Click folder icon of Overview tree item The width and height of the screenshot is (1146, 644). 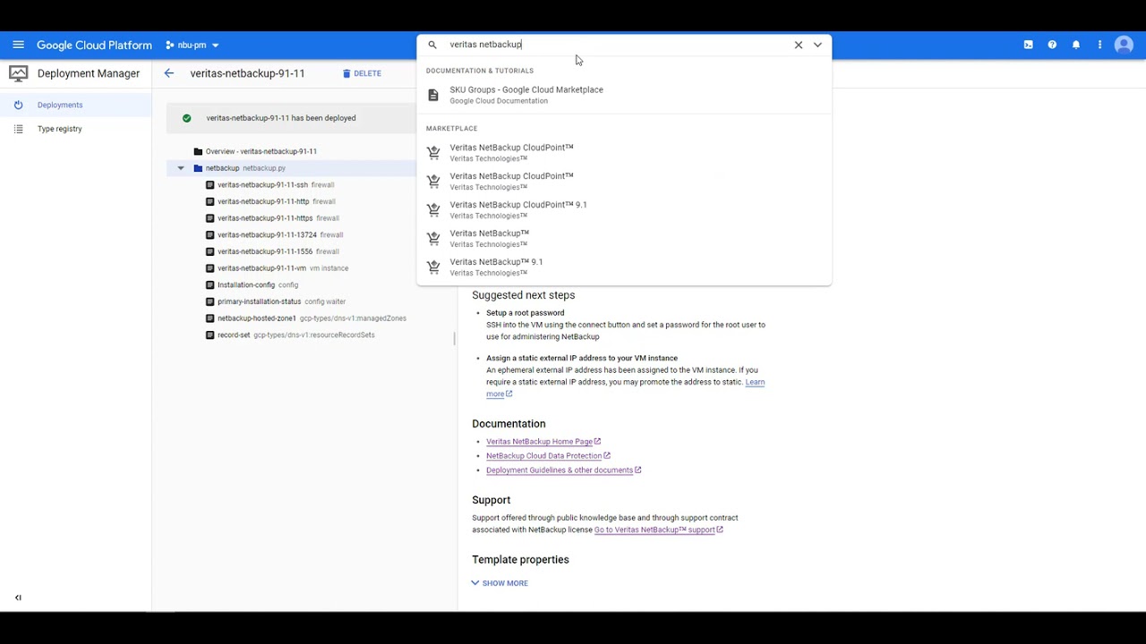[198, 151]
